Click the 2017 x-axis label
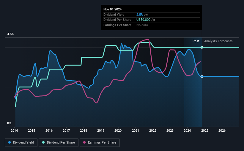Screen dimensions: 244x151 point(66,130)
